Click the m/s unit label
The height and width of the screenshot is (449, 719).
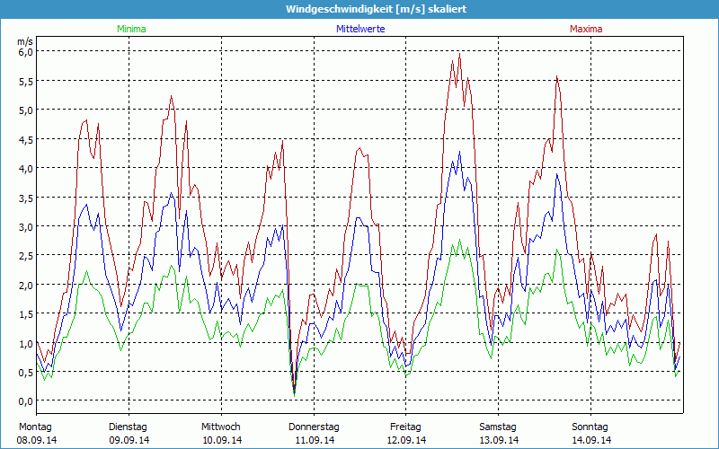(25, 41)
